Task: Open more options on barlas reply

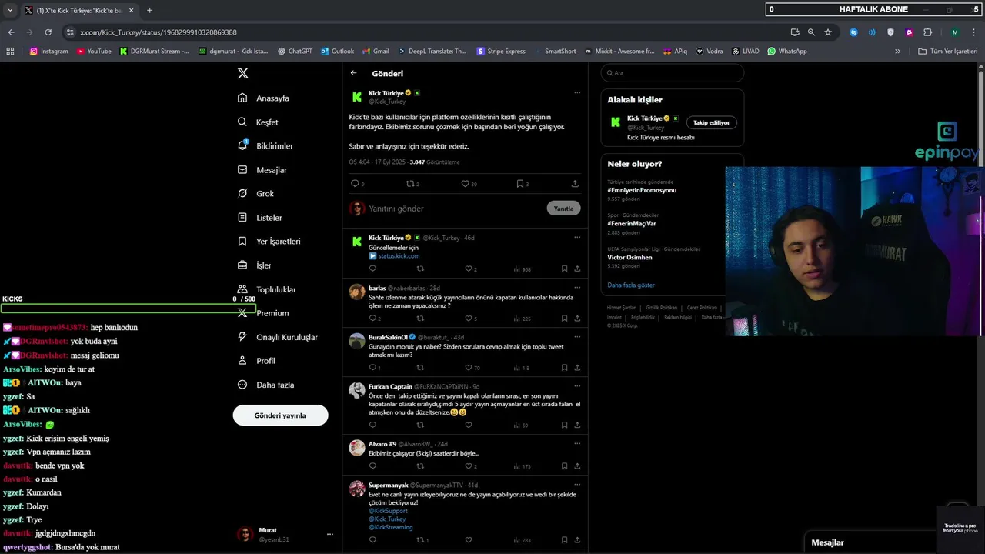Action: (577, 287)
